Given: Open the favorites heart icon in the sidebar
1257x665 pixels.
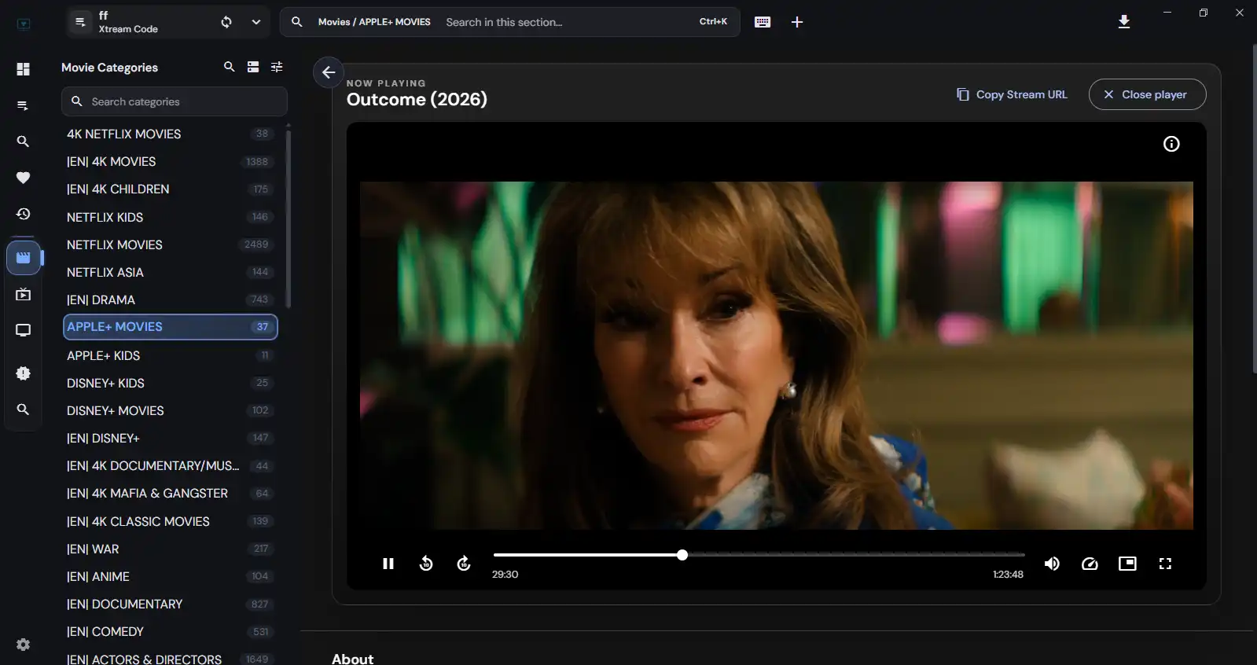Looking at the screenshot, I should [24, 178].
